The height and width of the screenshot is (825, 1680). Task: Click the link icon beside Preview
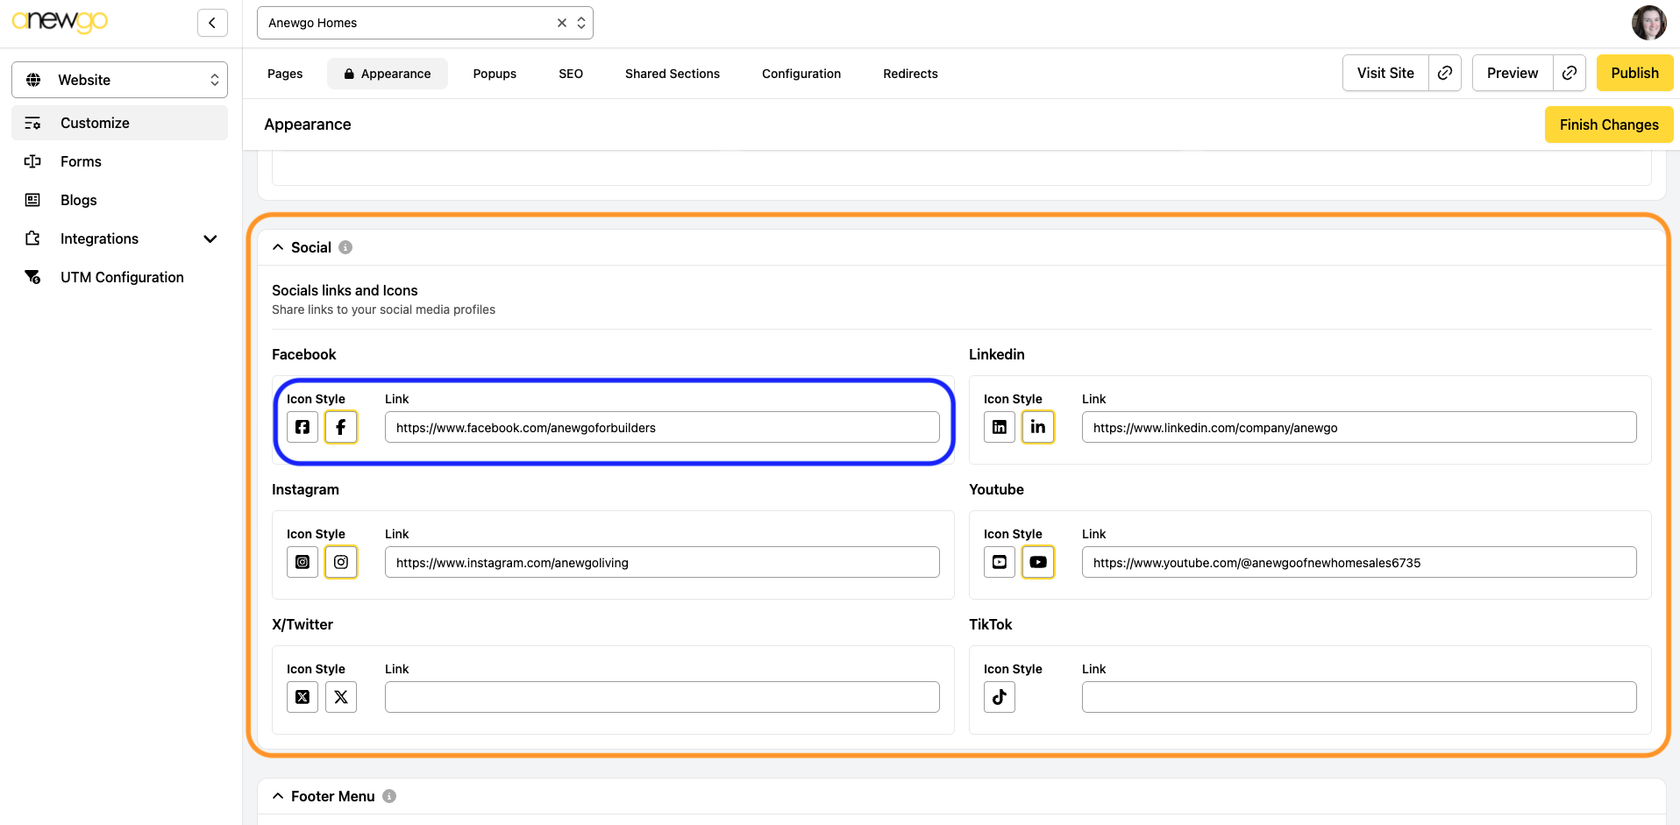(1570, 73)
